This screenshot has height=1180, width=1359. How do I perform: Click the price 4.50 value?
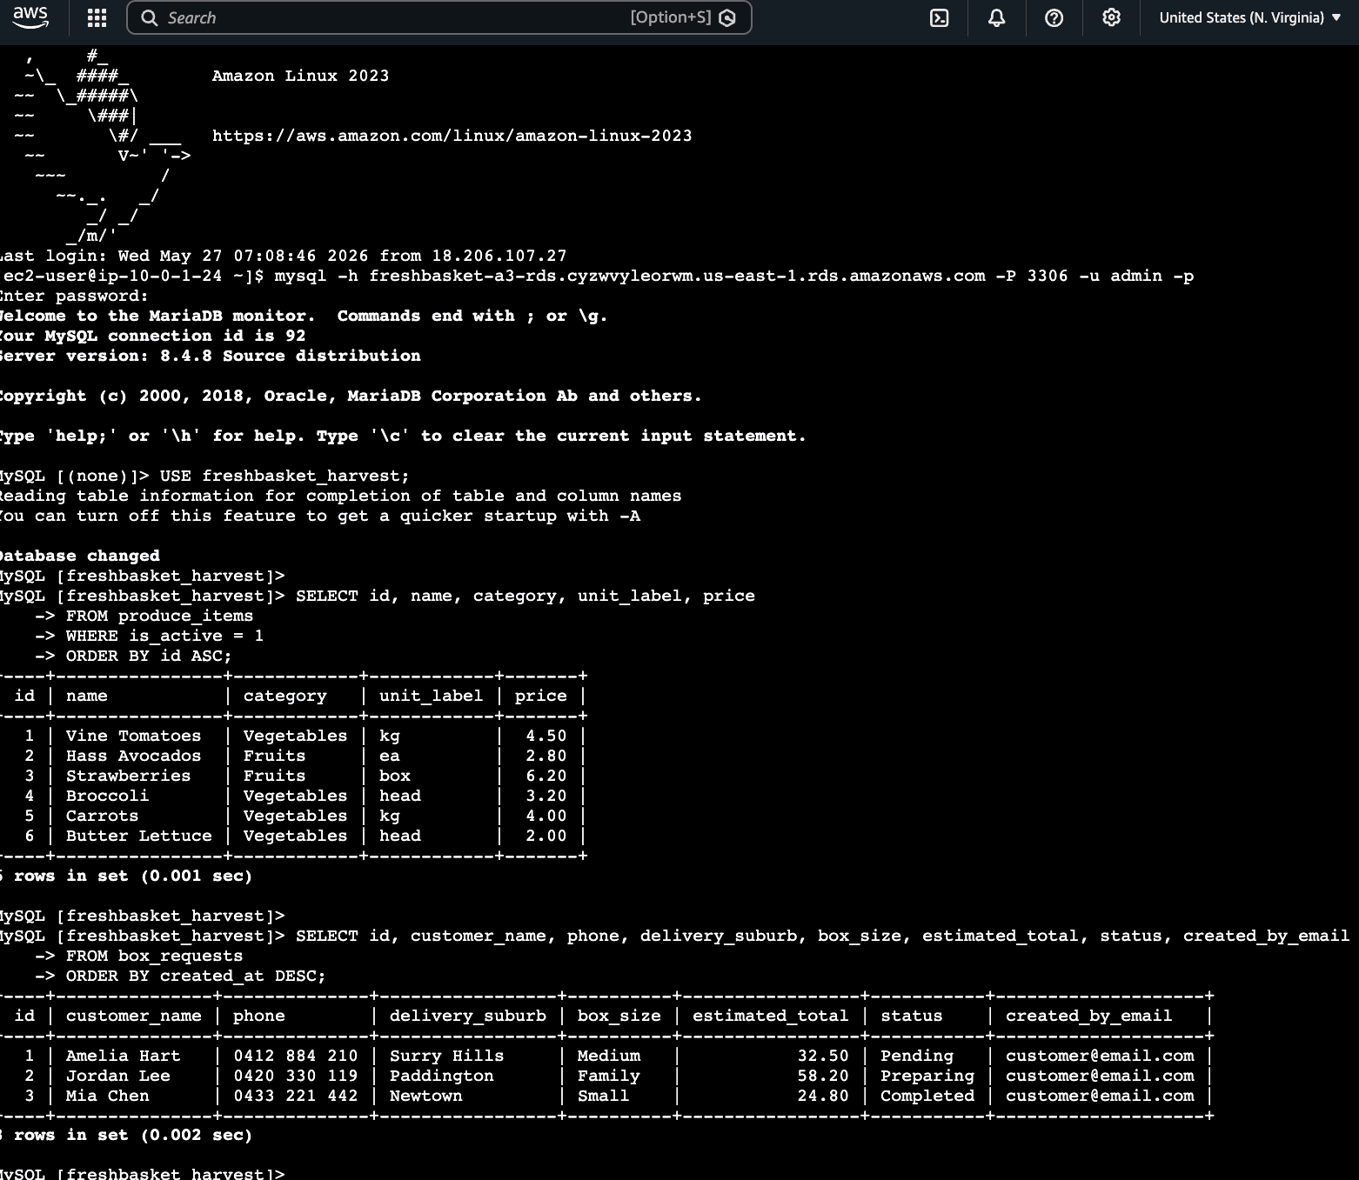[546, 736]
